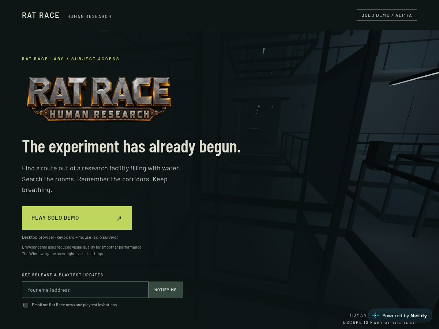
Task: Click the Netlify logo icon
Action: 376,315
